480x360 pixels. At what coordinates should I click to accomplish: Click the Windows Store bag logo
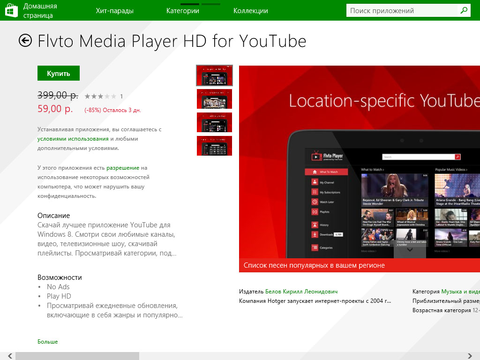pos(12,10)
